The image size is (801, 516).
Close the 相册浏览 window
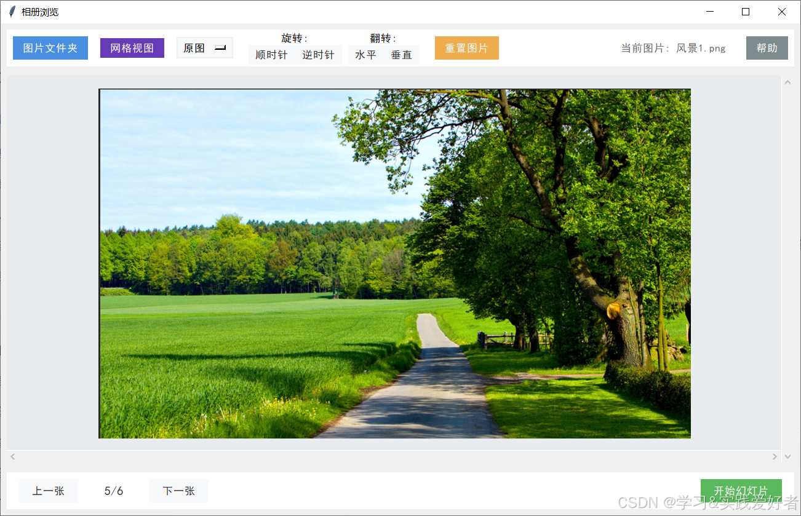(x=782, y=12)
